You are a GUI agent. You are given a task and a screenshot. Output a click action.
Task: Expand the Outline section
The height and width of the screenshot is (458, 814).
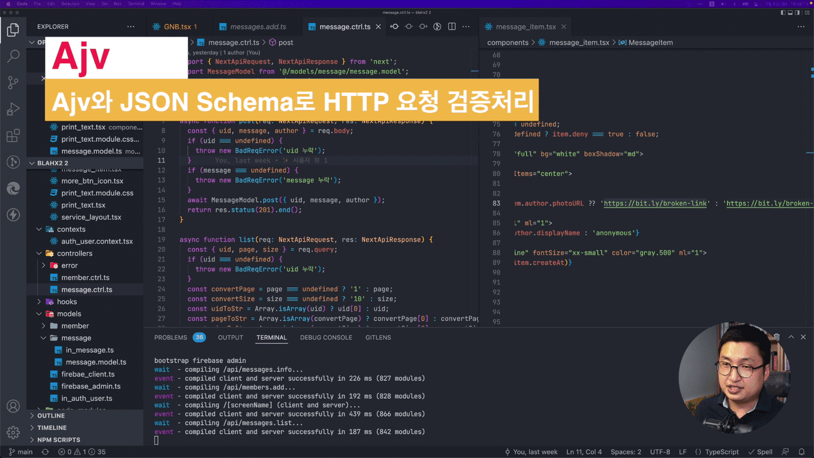click(85, 416)
